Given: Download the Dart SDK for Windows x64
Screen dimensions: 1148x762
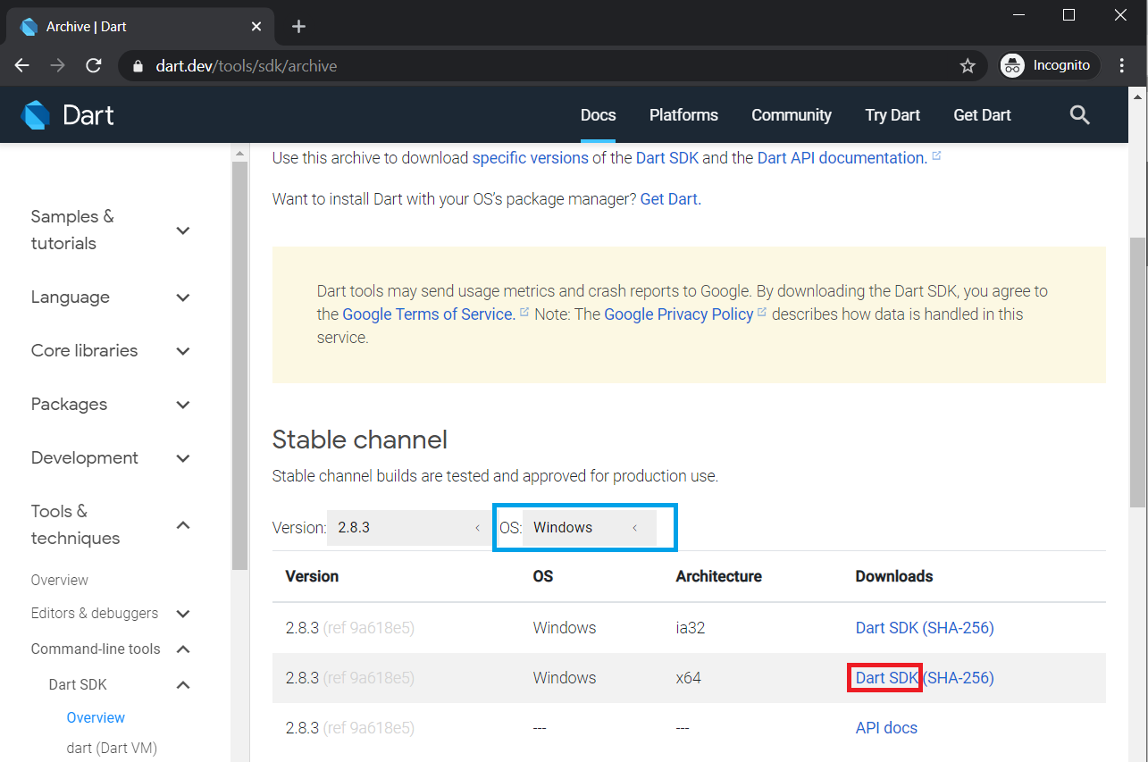Looking at the screenshot, I should coord(883,677).
